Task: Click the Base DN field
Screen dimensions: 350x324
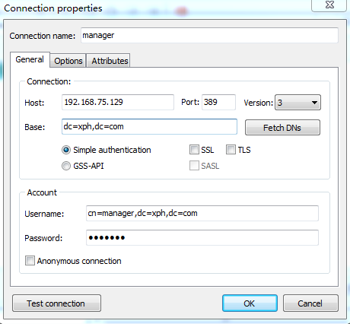Action: click(x=149, y=126)
